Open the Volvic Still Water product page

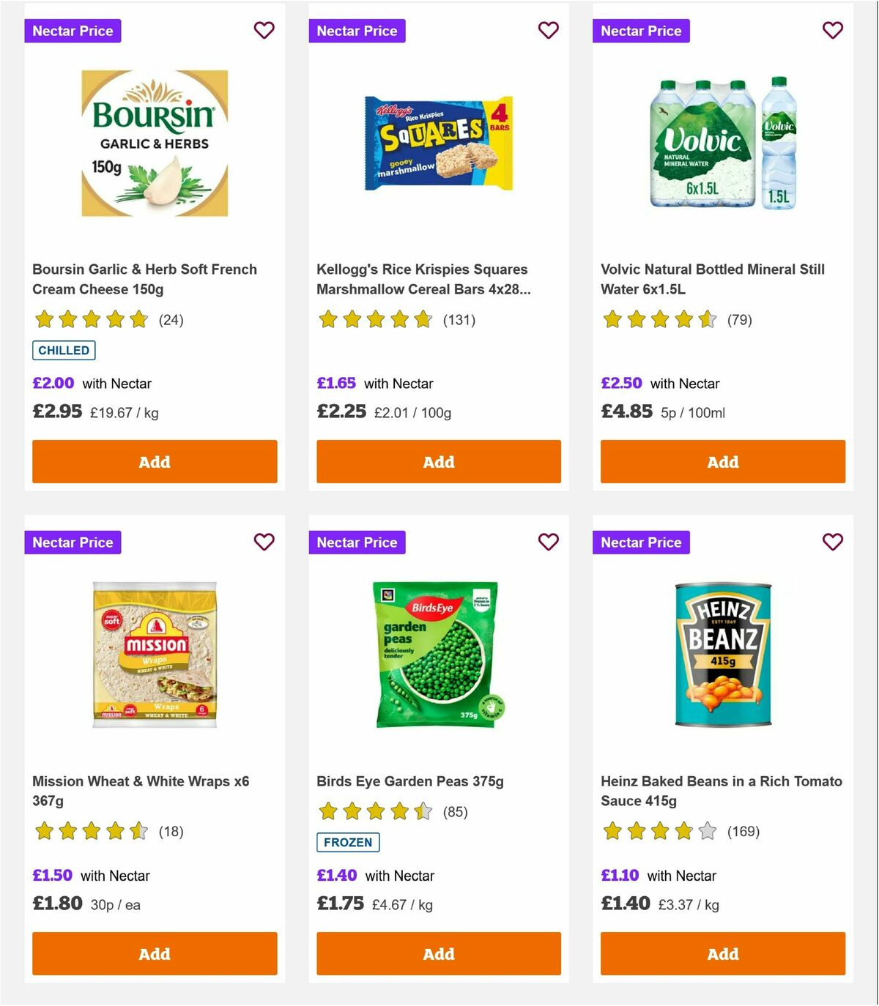click(x=713, y=279)
